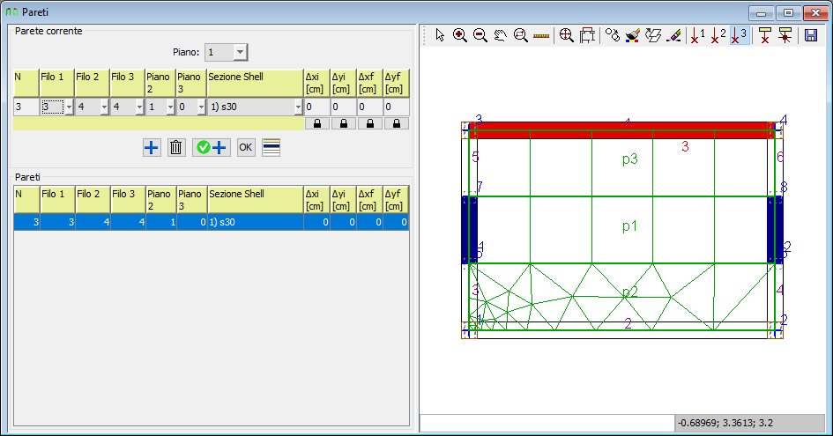The width and height of the screenshot is (833, 436).
Task: Click the blue plus add button
Action: click(152, 147)
